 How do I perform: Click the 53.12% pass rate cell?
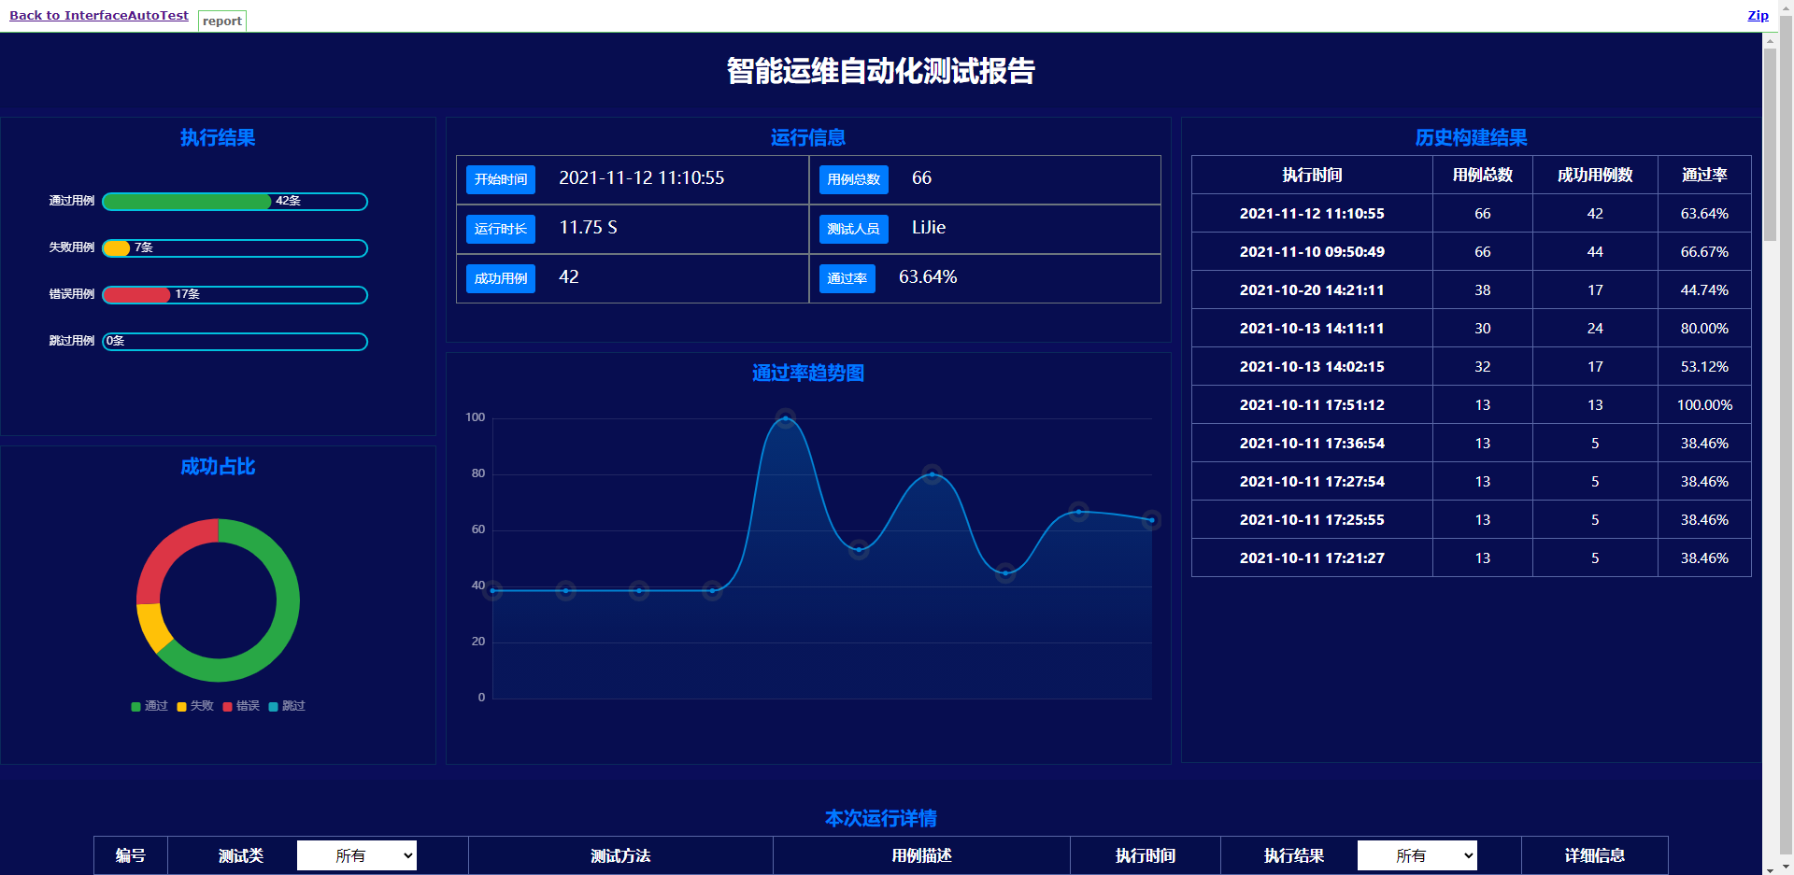(x=1704, y=367)
